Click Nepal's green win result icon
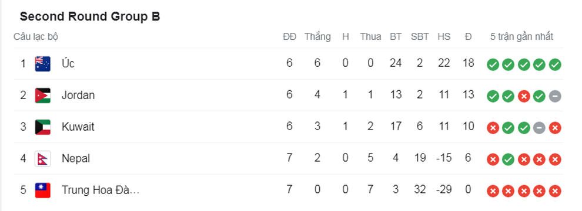The height and width of the screenshot is (211, 582). 508,159
